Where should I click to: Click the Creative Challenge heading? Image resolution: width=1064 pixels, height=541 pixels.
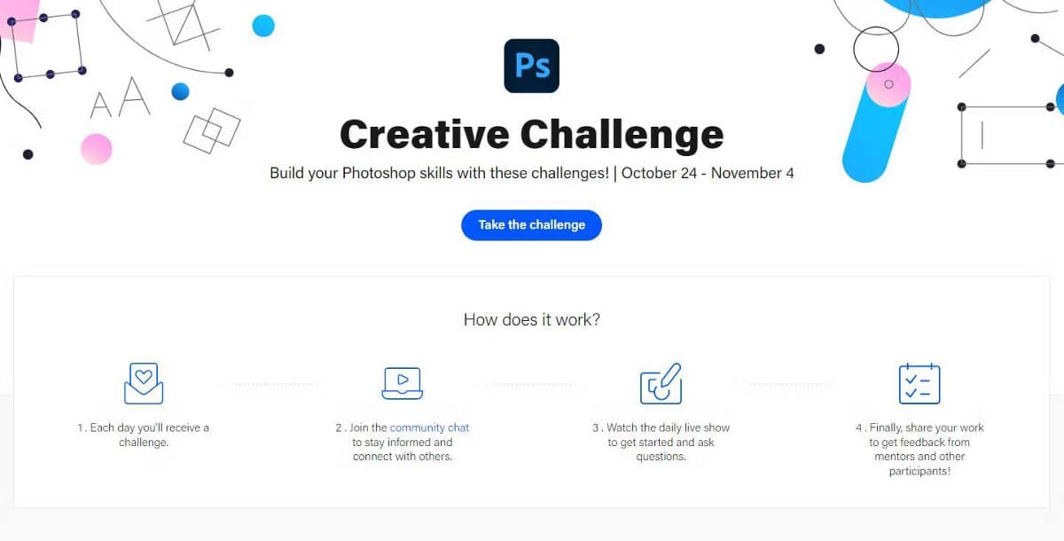coord(531,134)
